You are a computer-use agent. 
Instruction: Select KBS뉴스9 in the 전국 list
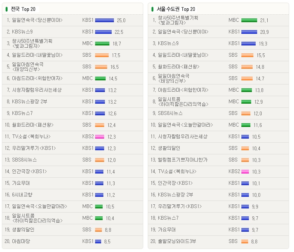22,32
